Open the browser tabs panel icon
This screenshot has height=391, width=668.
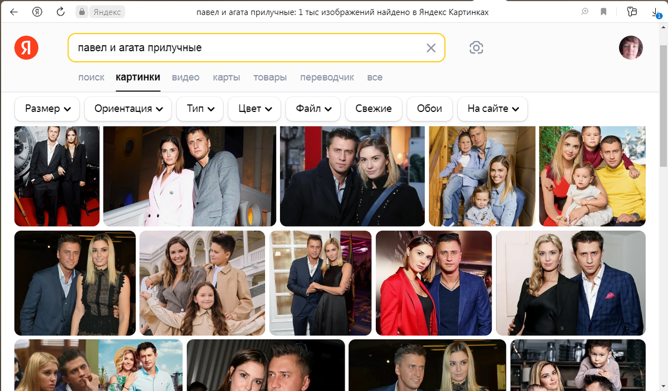click(632, 12)
